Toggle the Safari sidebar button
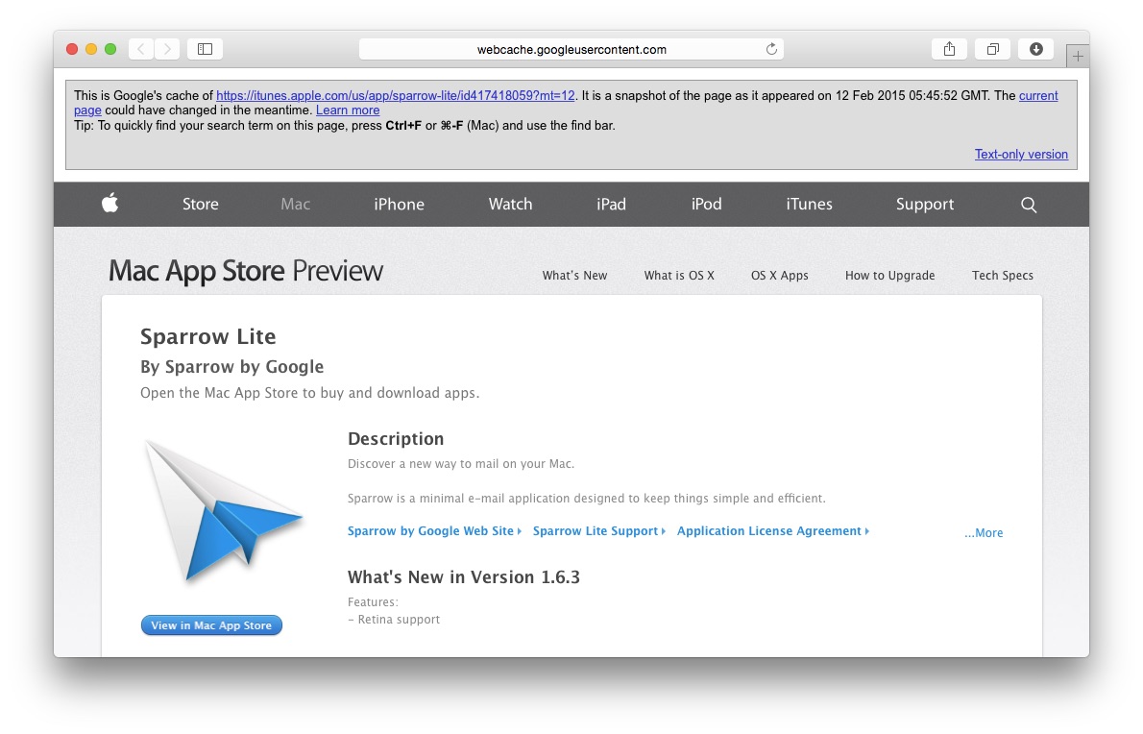Viewport: 1143px width, 734px height. point(205,49)
